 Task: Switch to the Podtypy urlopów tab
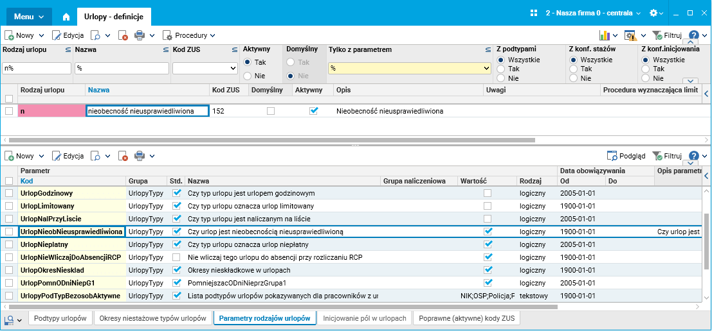(60, 318)
